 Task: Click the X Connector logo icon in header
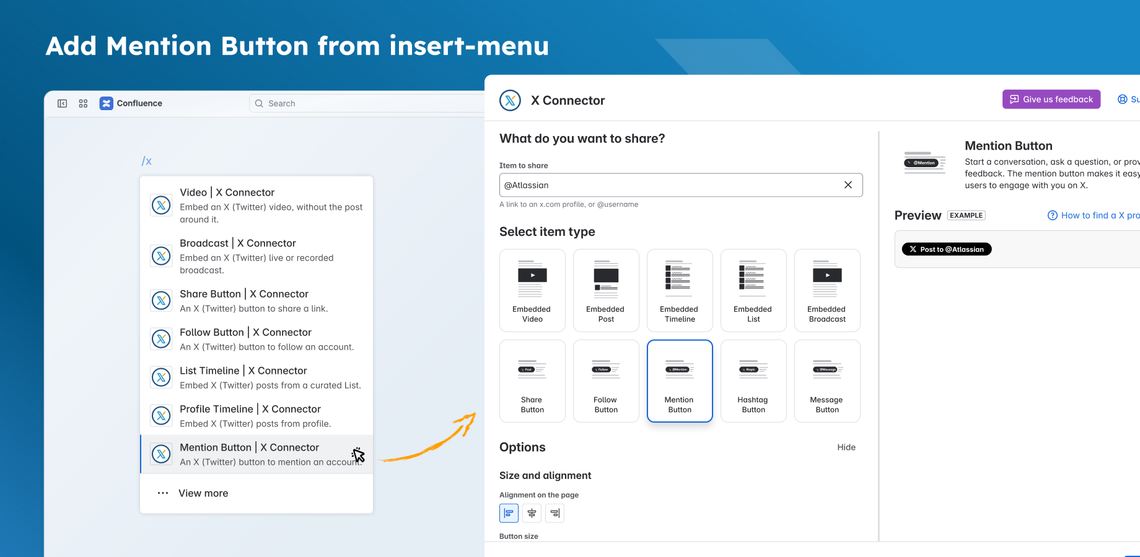(x=511, y=100)
